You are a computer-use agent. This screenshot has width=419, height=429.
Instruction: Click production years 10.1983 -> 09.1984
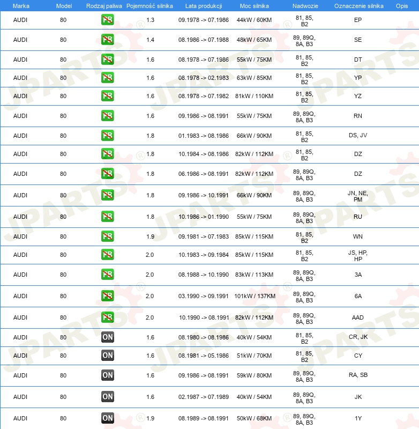click(204, 255)
